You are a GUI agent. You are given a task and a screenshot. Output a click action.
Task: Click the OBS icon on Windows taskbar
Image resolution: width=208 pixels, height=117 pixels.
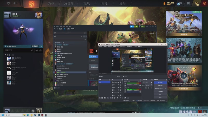[x=46, y=115]
